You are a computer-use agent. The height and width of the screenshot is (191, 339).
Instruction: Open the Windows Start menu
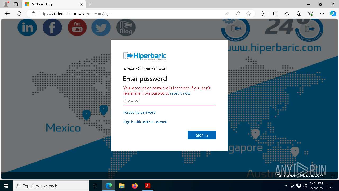point(6,186)
